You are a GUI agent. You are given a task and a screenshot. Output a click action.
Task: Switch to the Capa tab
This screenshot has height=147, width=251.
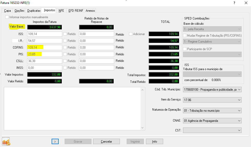7,11
